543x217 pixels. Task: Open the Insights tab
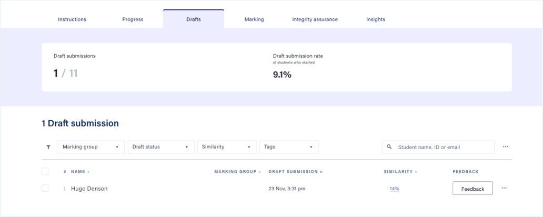point(376,19)
